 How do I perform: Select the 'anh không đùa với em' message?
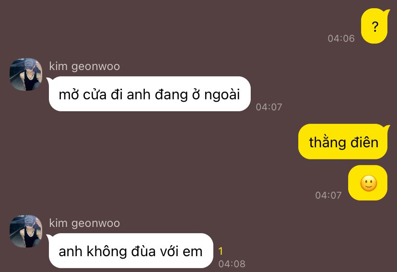130,250
